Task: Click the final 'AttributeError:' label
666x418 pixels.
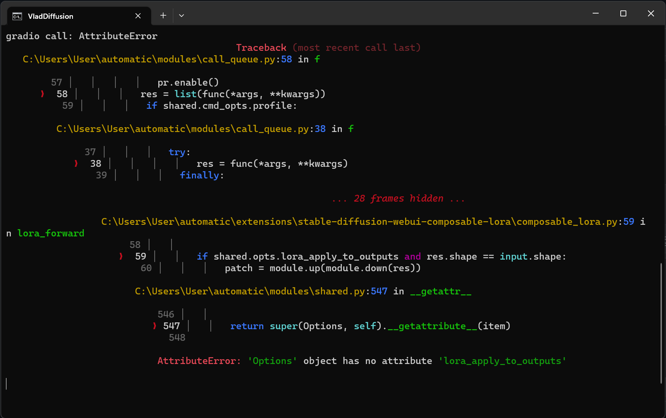Action: [x=199, y=361]
